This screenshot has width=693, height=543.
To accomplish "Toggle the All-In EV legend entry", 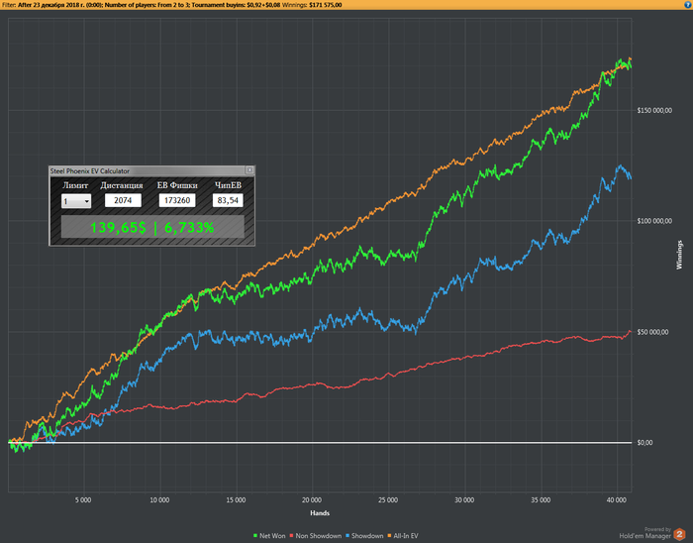I will click(403, 535).
